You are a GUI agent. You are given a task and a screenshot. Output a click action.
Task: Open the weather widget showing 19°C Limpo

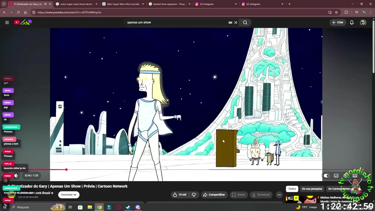pyautogui.click(x=306, y=207)
